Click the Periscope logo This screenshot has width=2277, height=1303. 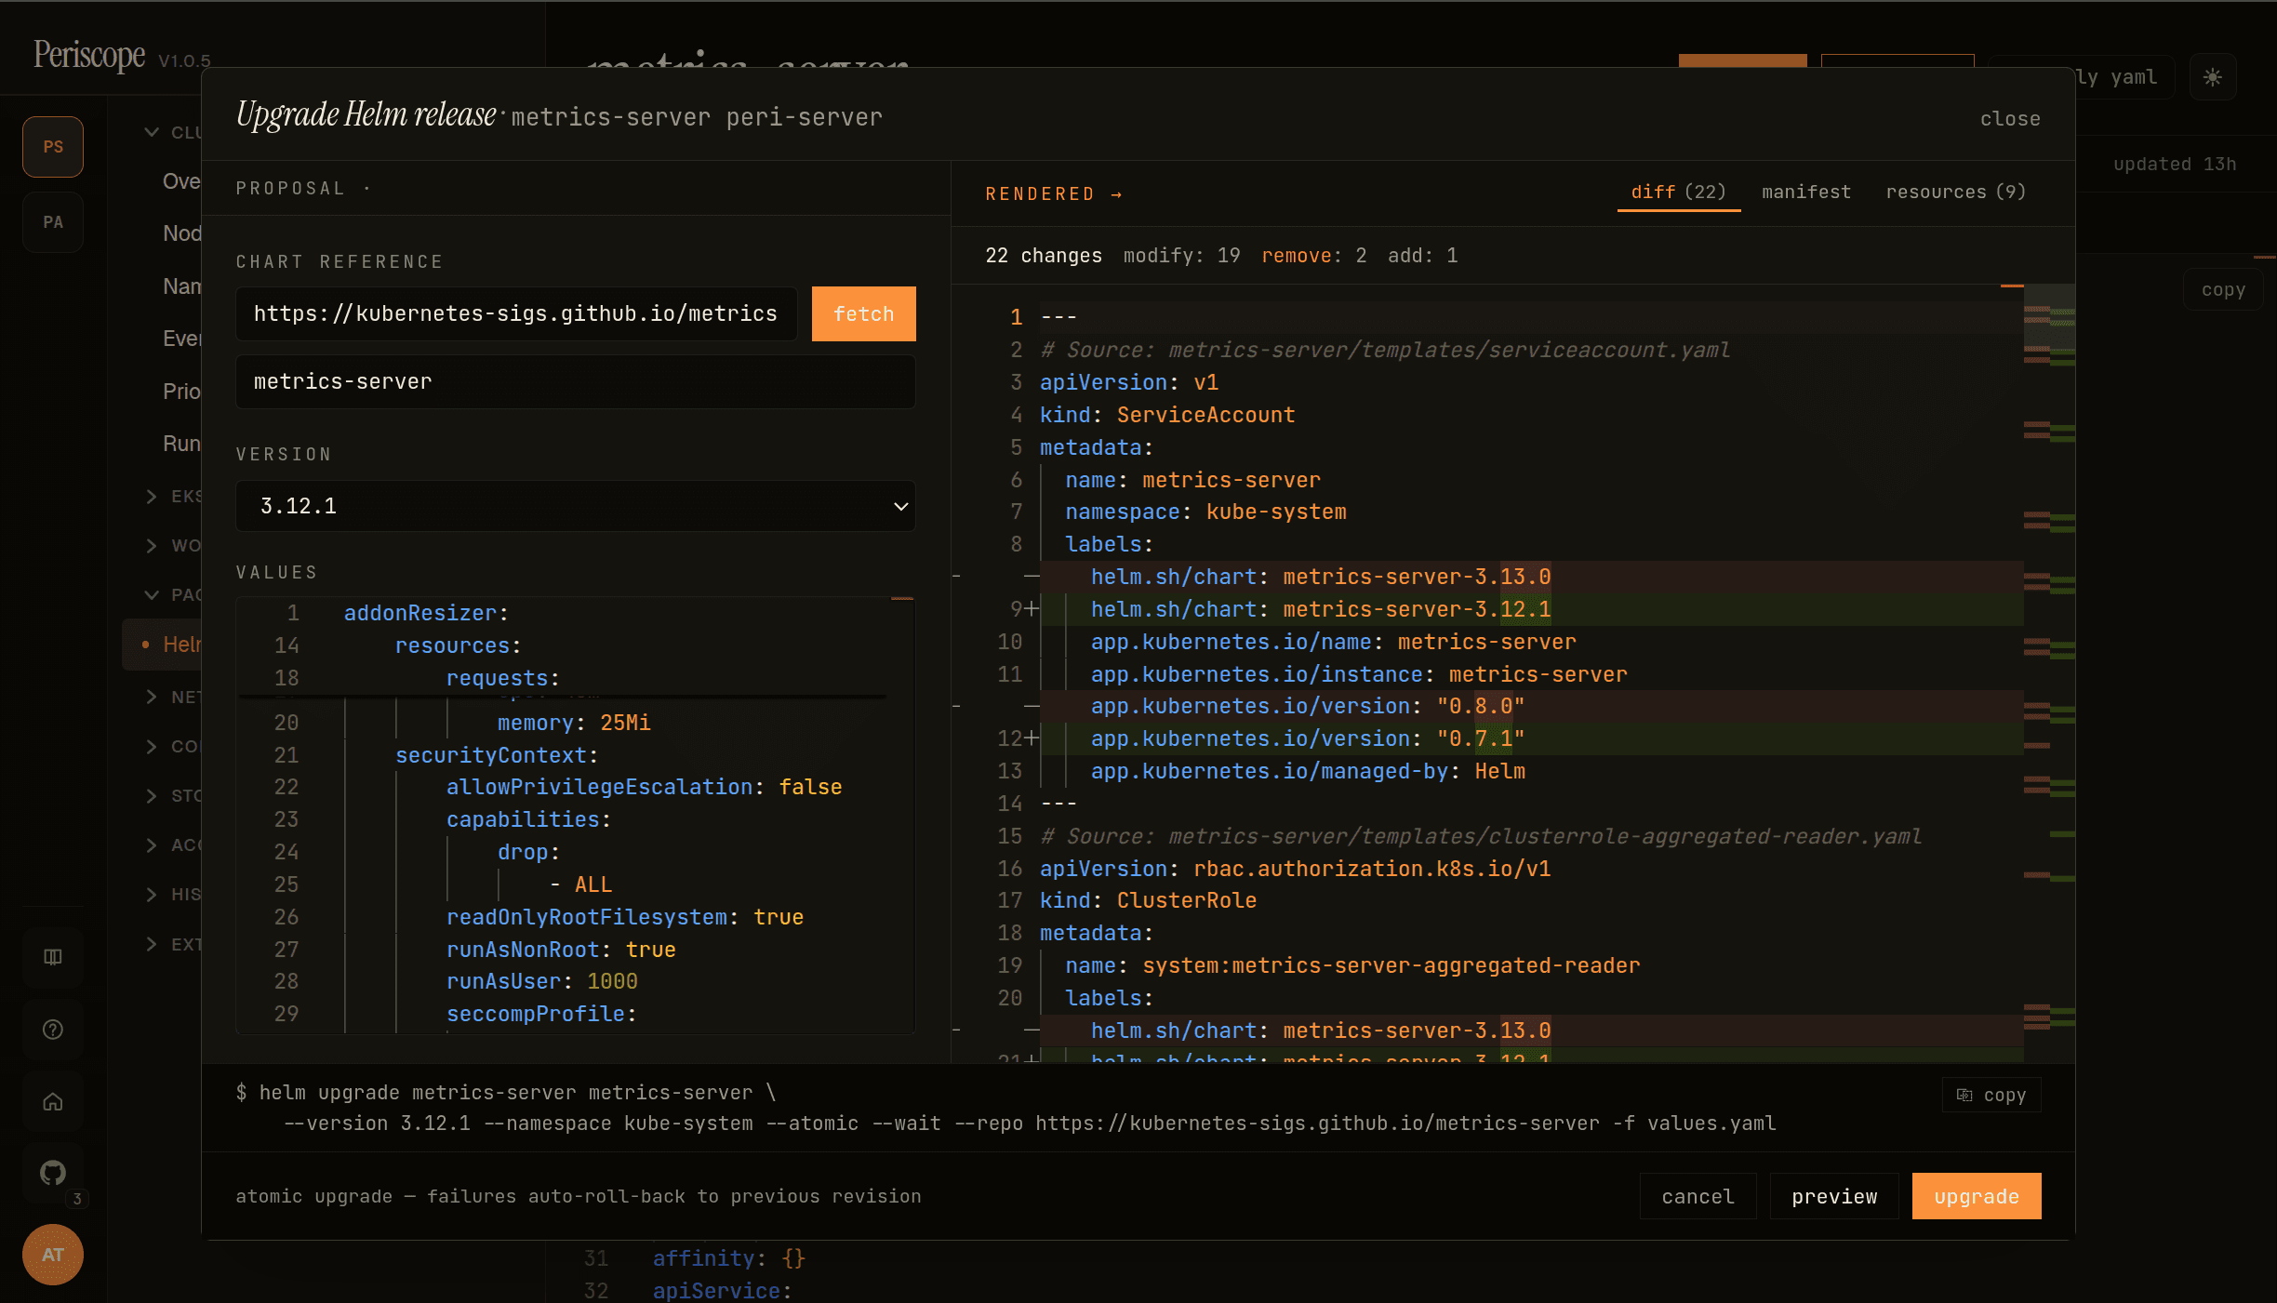coord(89,54)
